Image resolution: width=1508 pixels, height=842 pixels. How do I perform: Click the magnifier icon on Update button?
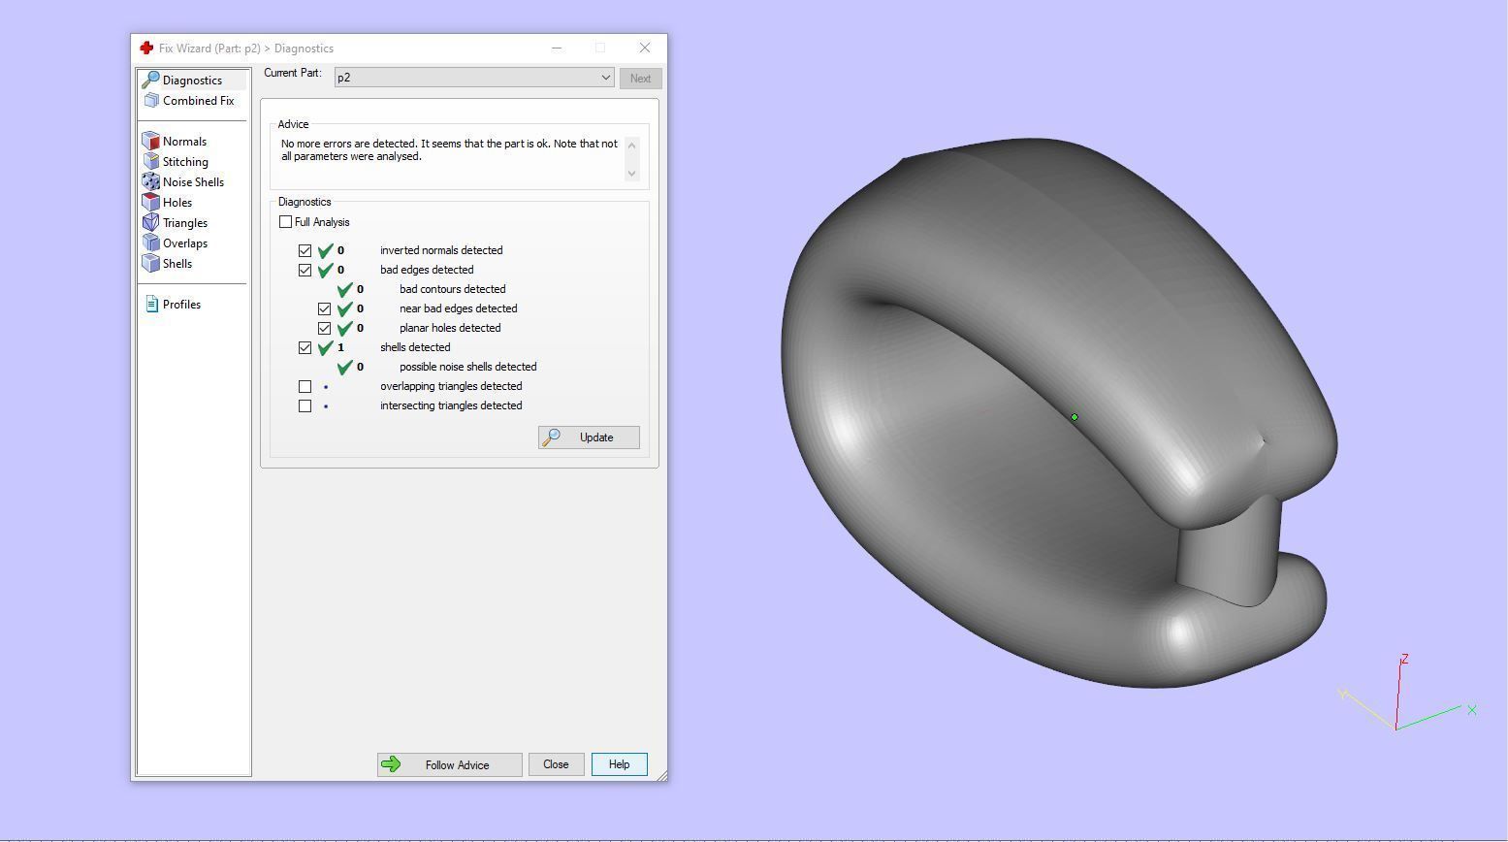coord(552,437)
